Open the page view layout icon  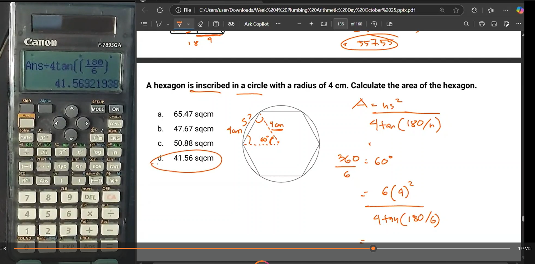(389, 24)
